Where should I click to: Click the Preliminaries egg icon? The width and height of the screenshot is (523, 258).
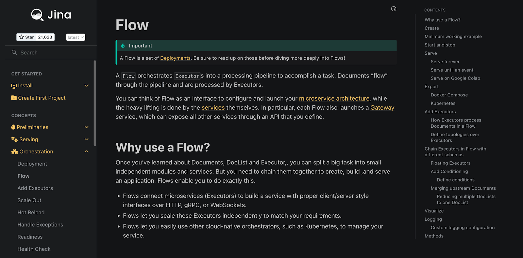[x=13, y=127]
